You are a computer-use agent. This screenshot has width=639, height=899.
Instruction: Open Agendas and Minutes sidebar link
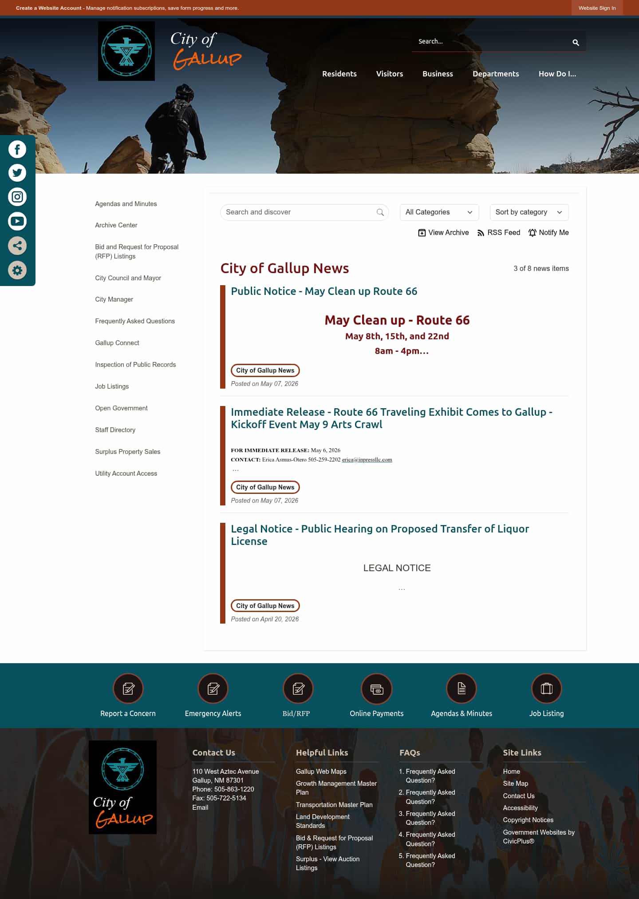(126, 204)
